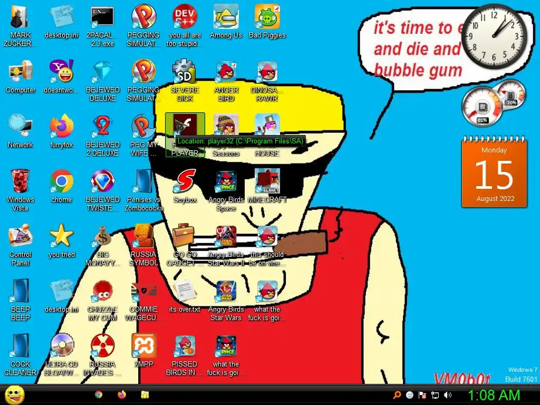Click the 1:08 AM taskbar clock

494,396
